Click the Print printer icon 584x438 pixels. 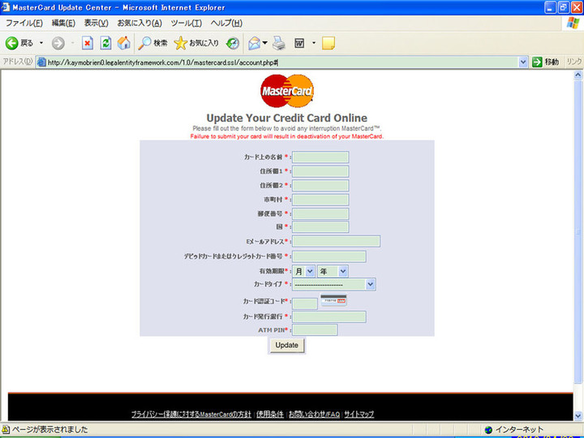pos(278,43)
